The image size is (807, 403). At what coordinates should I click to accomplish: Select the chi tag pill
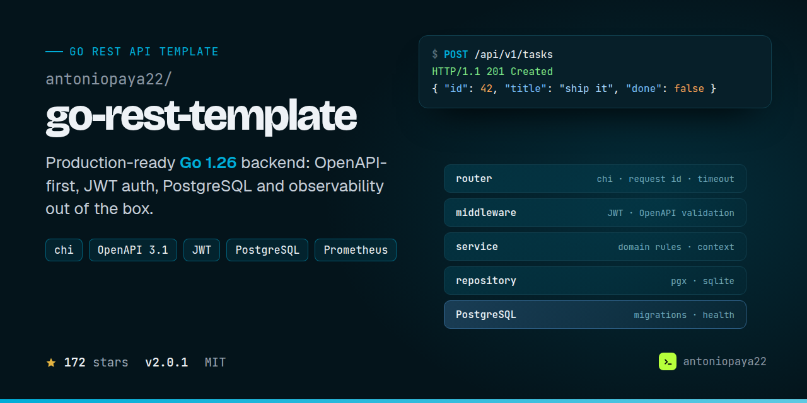(x=64, y=250)
